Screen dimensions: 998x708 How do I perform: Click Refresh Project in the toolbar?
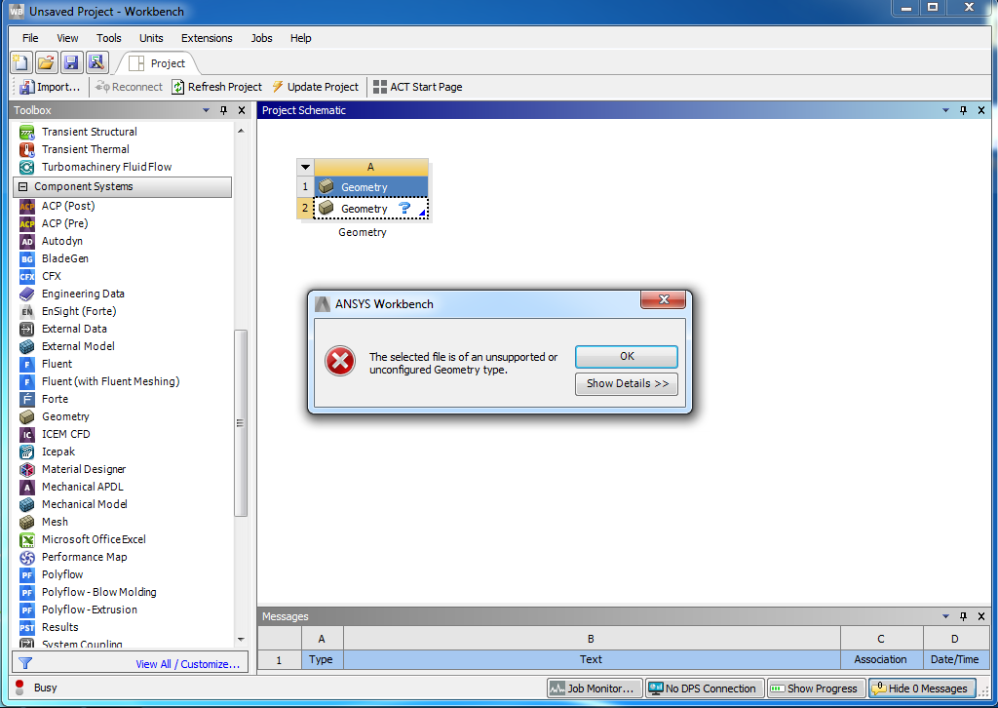tap(217, 87)
